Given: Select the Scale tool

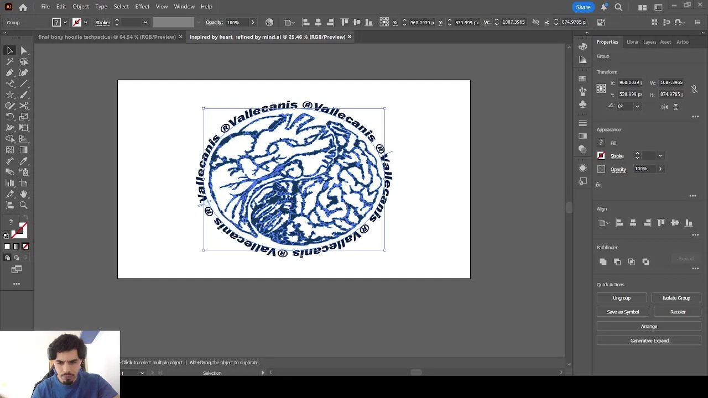Looking at the screenshot, I should 24,117.
